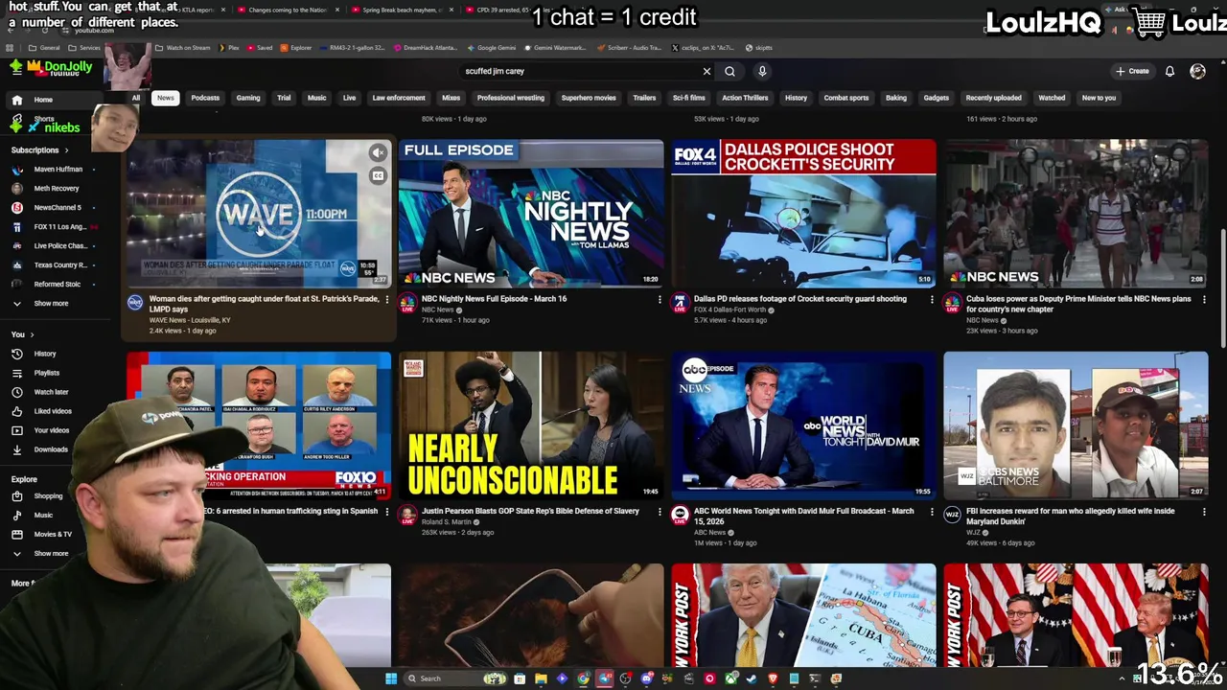
Task: Start voice search with microphone icon
Action: (x=762, y=71)
